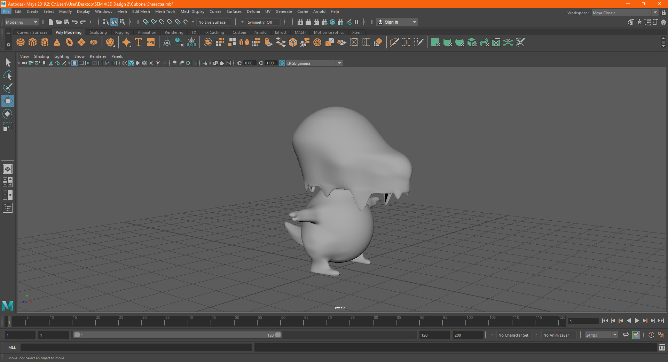The image size is (668, 362).
Task: Create a polygon sphere from the shelf
Action: (x=21, y=42)
